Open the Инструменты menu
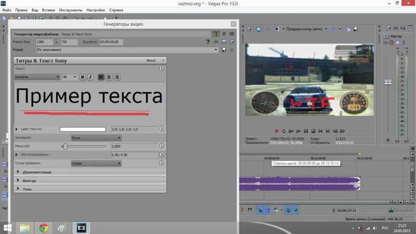The image size is (416, 234). click(x=71, y=10)
